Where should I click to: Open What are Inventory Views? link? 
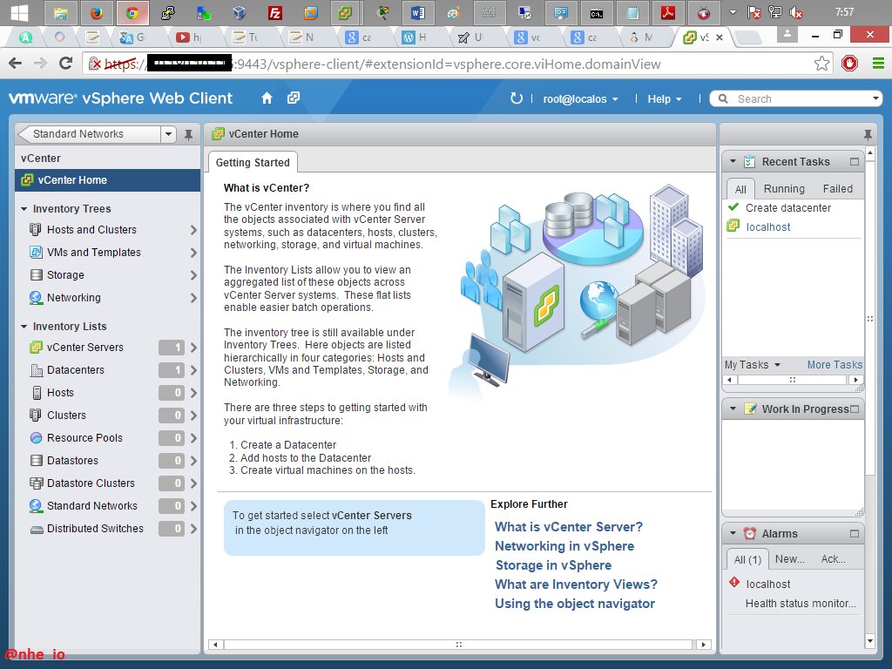pos(577,585)
